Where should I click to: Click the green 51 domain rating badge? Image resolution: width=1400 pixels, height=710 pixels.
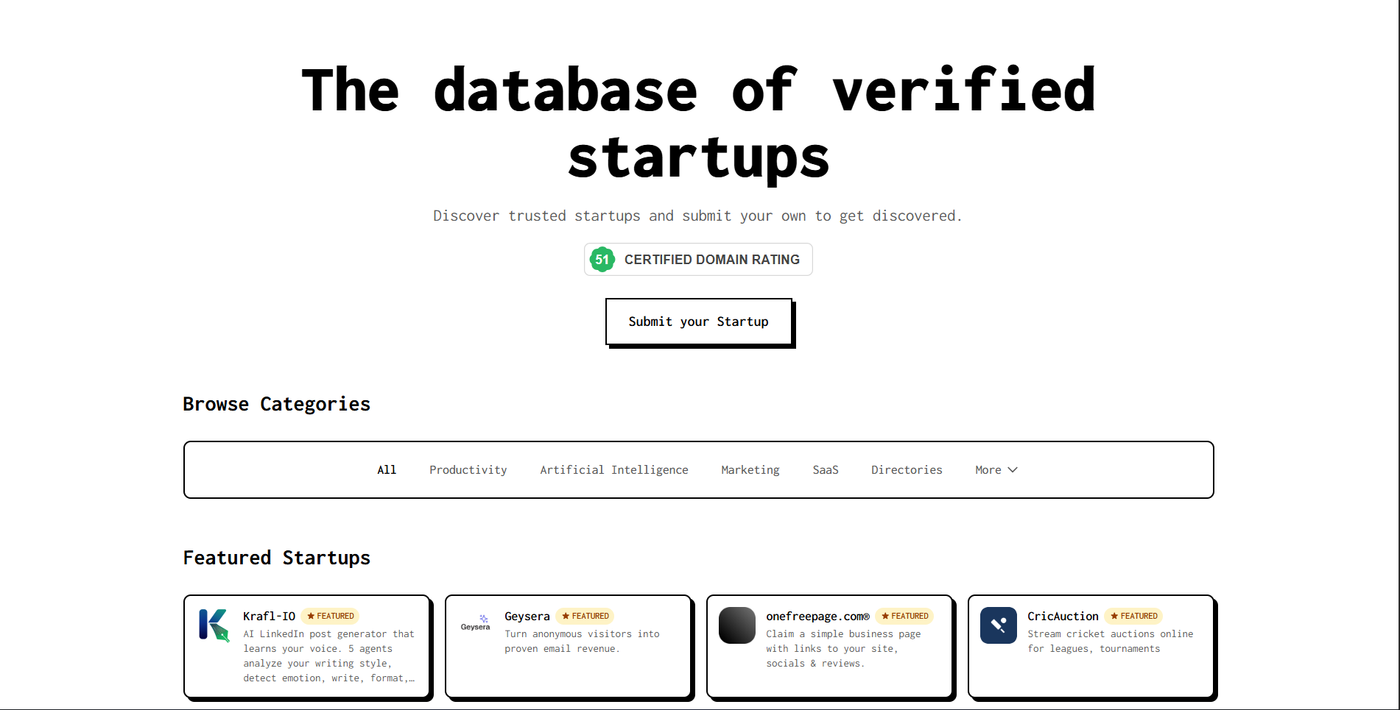click(602, 259)
